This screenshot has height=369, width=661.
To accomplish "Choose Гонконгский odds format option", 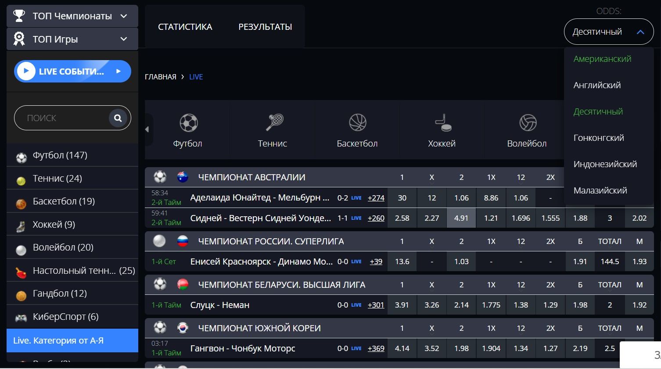I will pyautogui.click(x=599, y=138).
